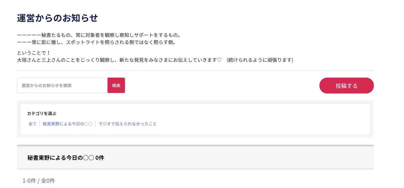The image size is (404, 188).
Task: Click the カテゴリを選ぶ label
Action: 42,114
